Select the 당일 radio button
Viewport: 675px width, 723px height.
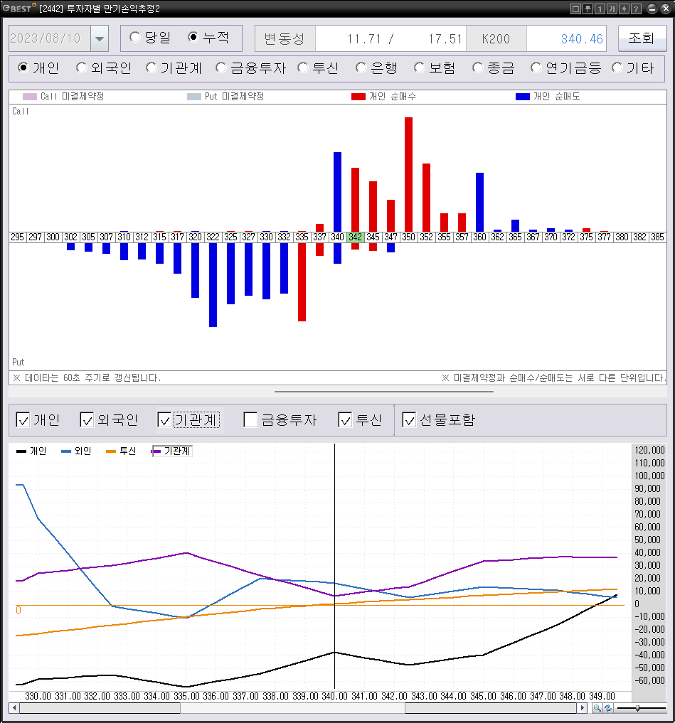tap(134, 37)
